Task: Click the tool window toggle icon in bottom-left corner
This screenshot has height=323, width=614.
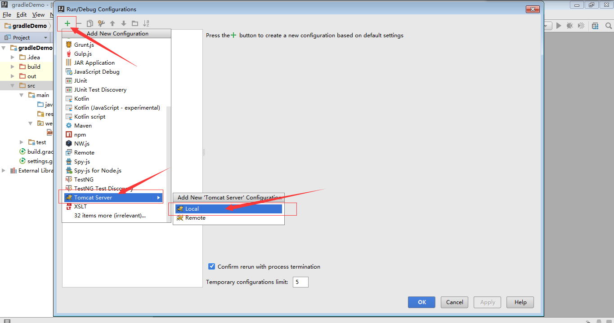Action: [6, 320]
